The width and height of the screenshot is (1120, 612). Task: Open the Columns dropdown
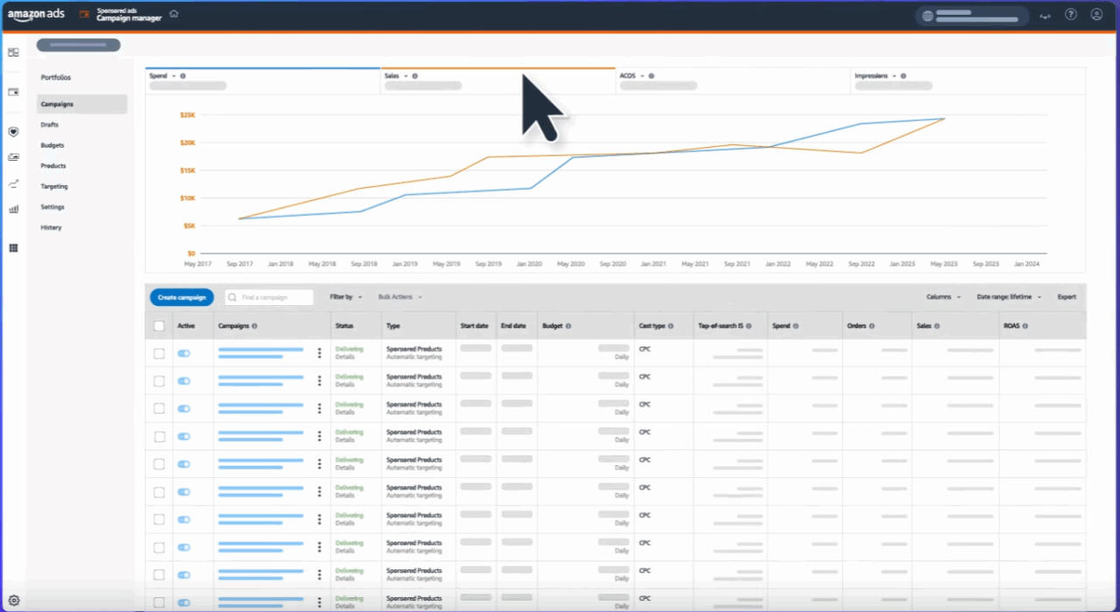[942, 296]
